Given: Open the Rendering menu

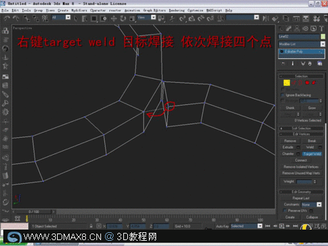Looking at the screenshot, I should pos(176,10).
